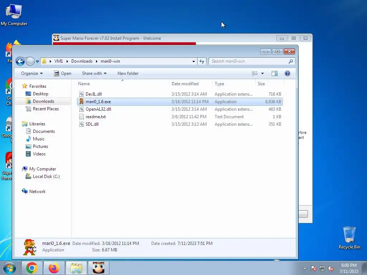Show hidden tray icons arrow

tap(305, 268)
